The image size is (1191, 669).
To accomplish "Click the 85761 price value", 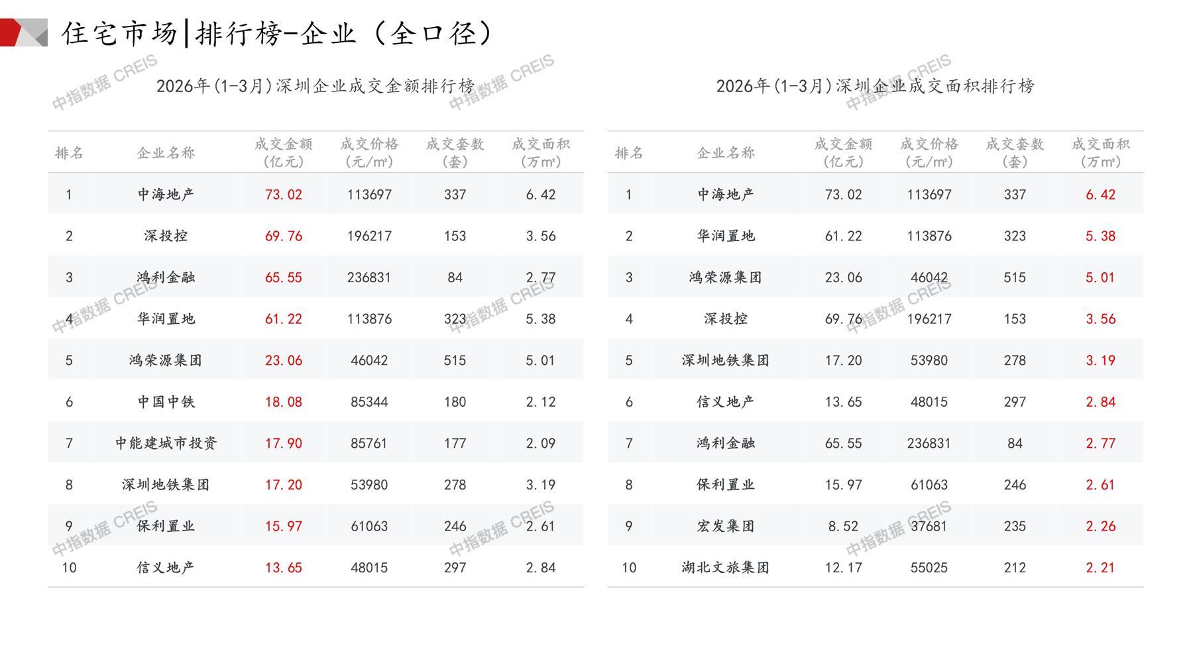I will [x=369, y=443].
